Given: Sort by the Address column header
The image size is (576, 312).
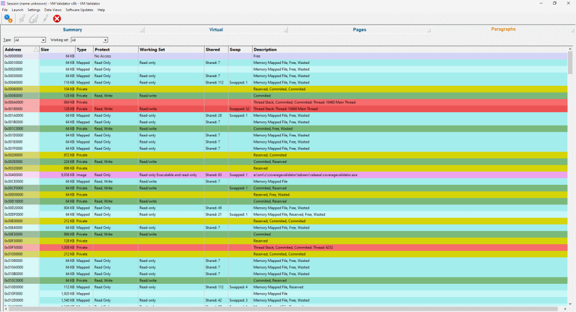Looking at the screenshot, I should (21, 50).
